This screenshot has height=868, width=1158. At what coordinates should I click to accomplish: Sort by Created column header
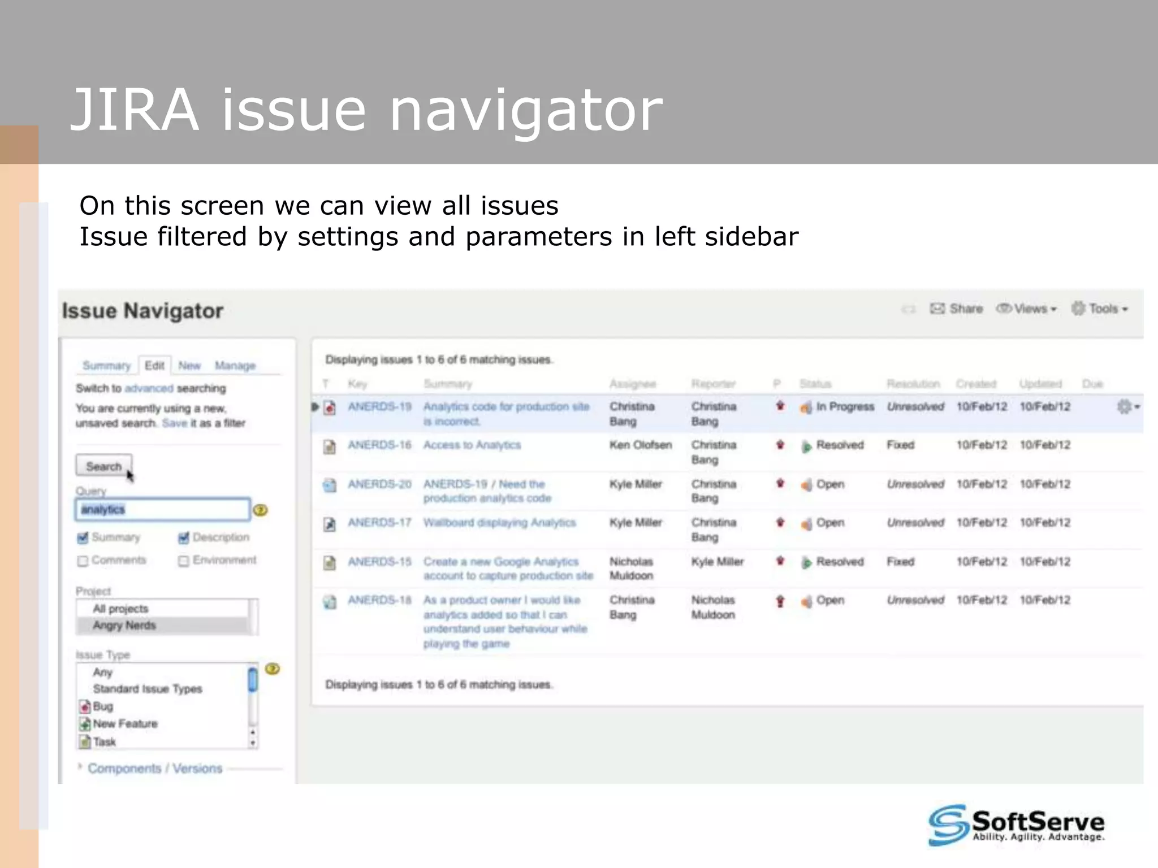click(976, 384)
